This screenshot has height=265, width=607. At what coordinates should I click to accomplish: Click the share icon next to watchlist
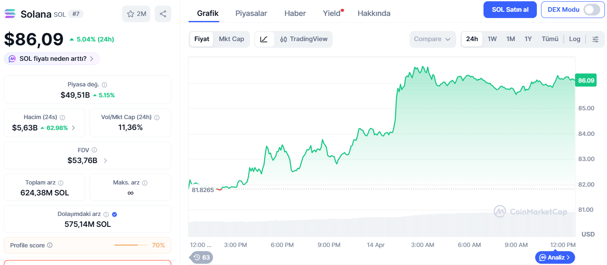[163, 14]
